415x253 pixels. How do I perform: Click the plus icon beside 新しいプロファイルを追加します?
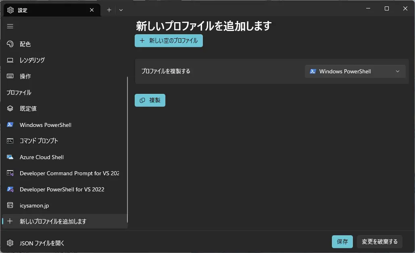click(10, 221)
